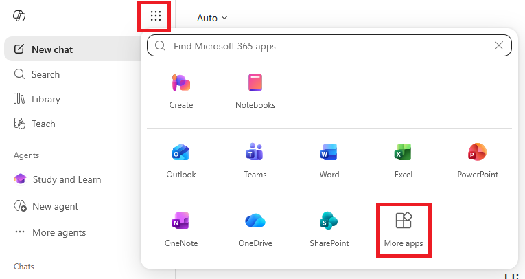
Task: Click the Copilot logo icon
Action: coord(19,16)
